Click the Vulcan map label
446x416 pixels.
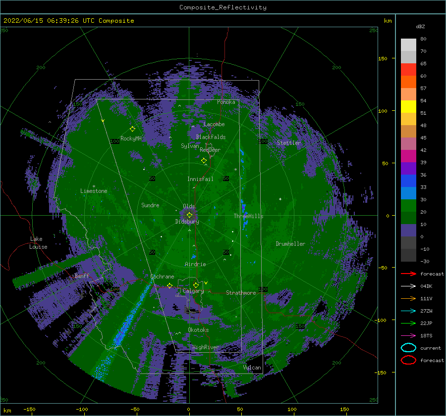(252, 368)
